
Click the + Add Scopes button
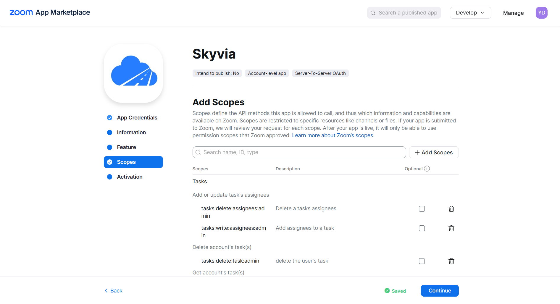tap(434, 152)
